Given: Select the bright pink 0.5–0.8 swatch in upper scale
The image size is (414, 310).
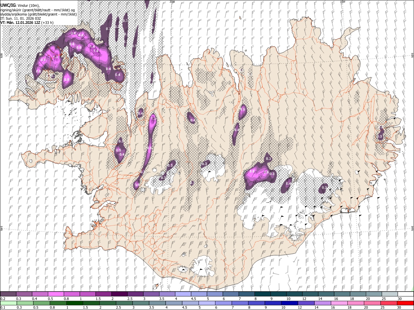Looking at the screenshot, I should [x=56, y=294].
